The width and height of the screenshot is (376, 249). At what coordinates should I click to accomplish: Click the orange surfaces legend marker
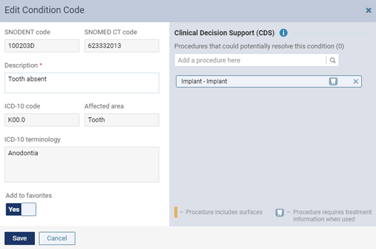click(x=176, y=212)
